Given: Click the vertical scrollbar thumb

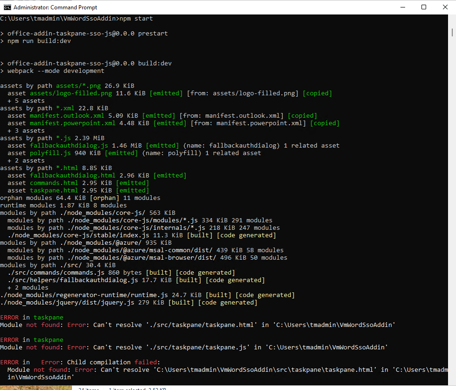Looking at the screenshot, I should [x=452, y=32].
